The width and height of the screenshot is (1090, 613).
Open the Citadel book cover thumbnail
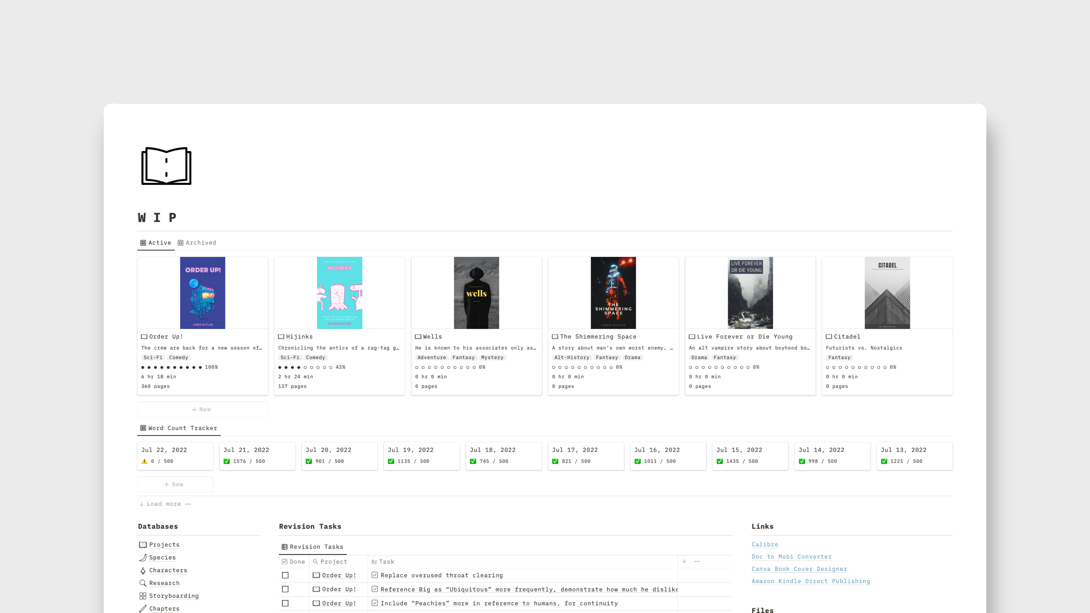pyautogui.click(x=887, y=293)
